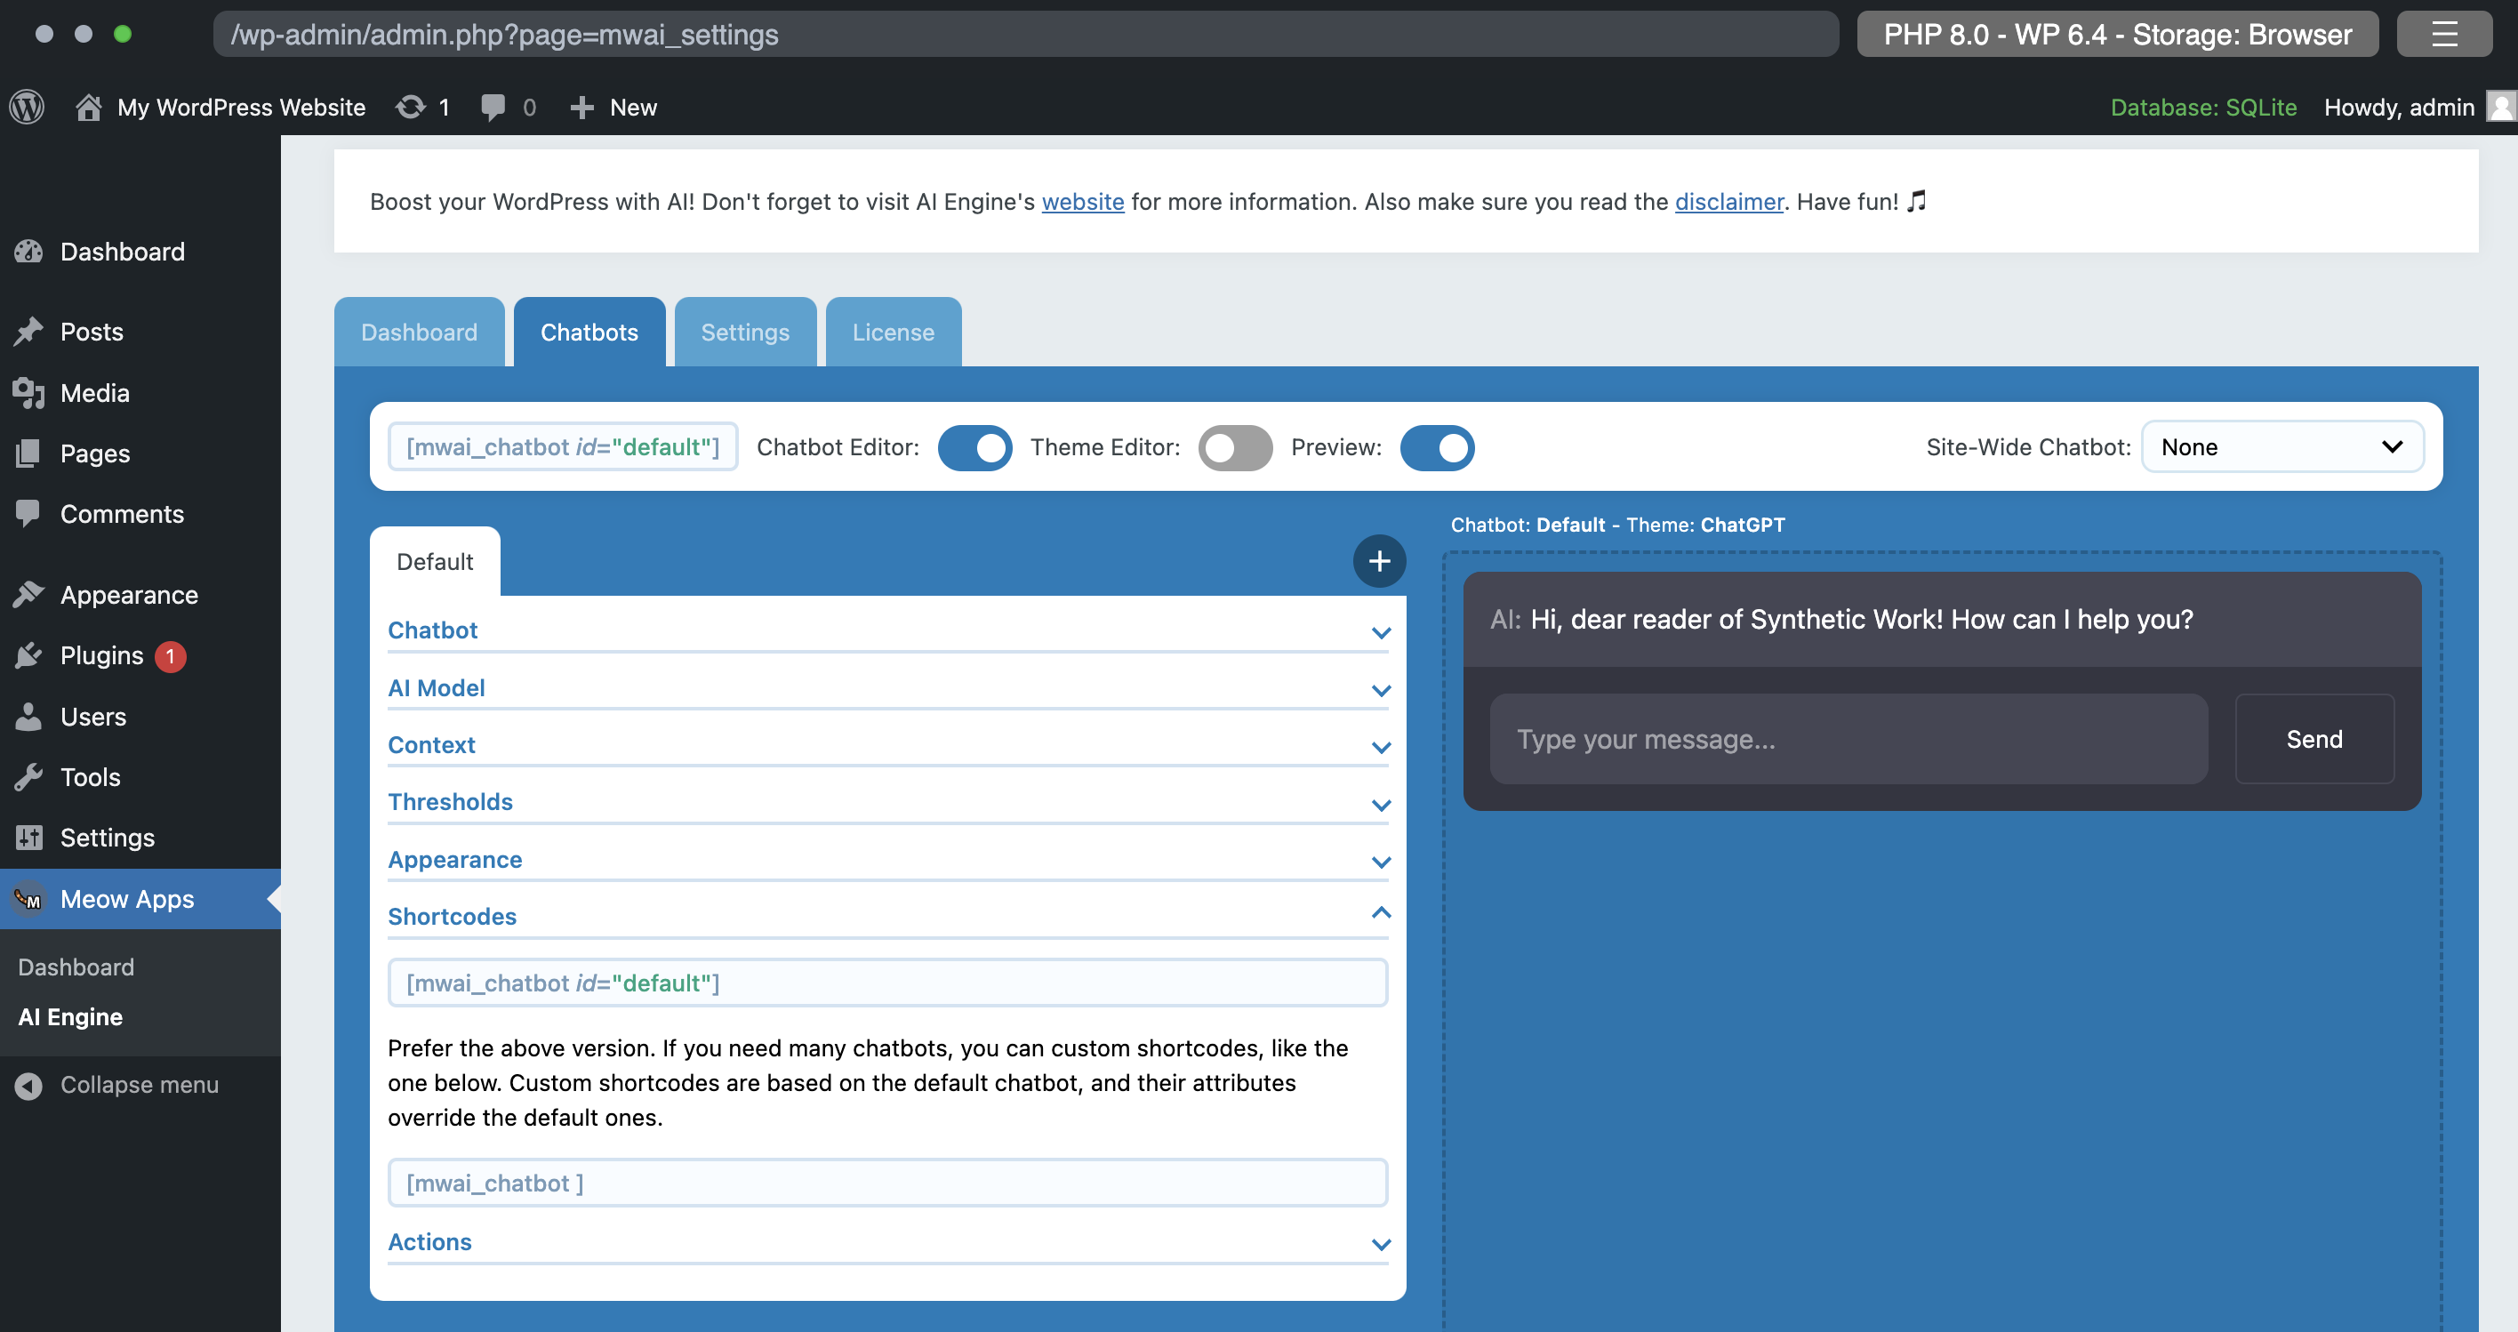Screen dimensions: 2518x1332
Task: Click Howdy, admin account link
Action: 2399,107
